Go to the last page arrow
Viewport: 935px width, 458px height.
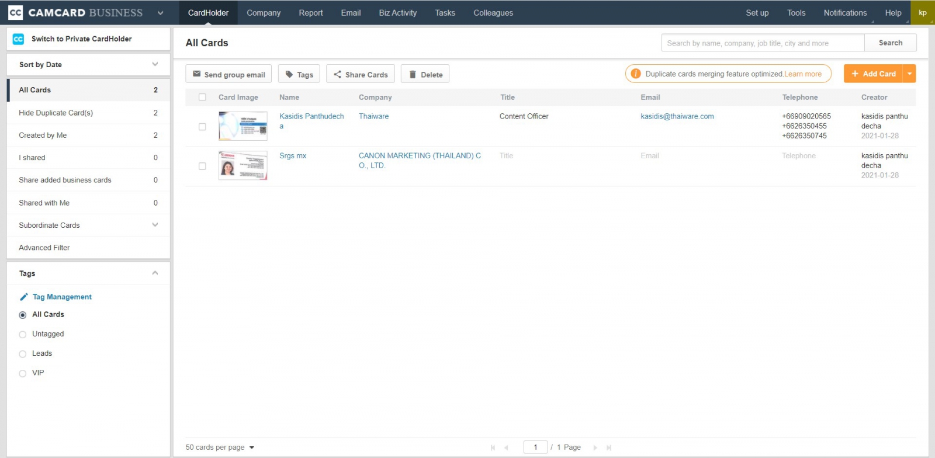tap(609, 447)
